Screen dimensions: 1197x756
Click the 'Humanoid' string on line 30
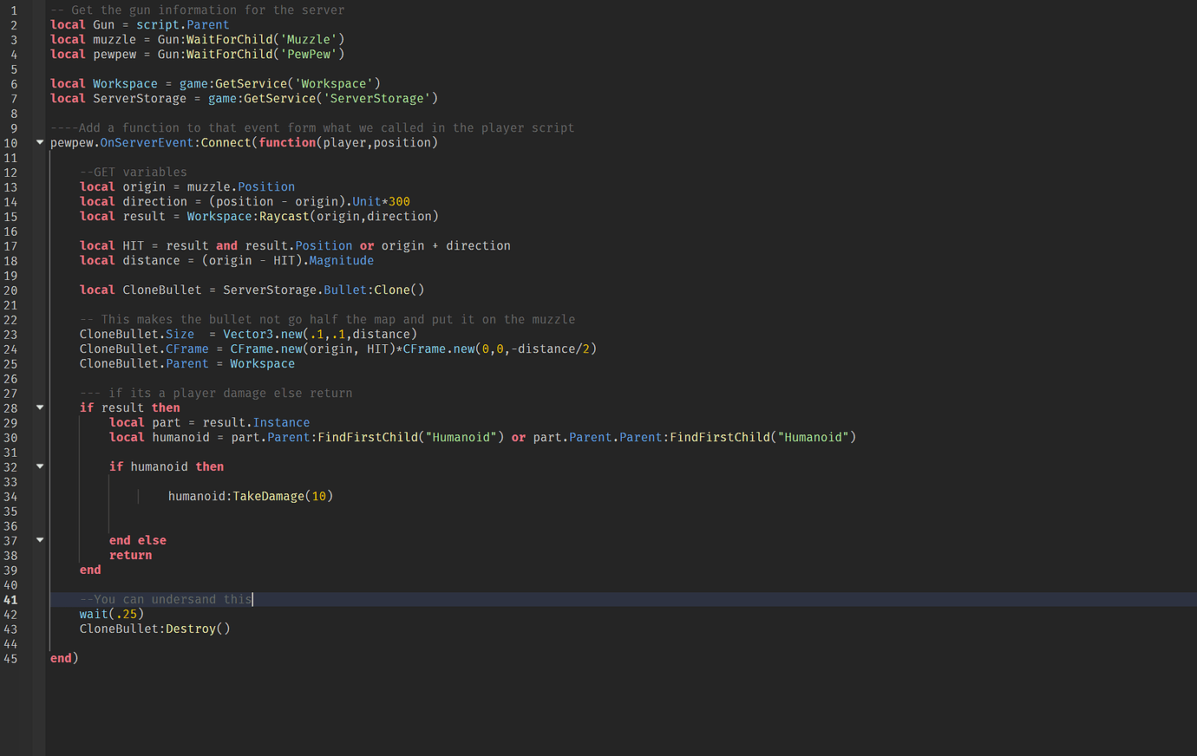[x=460, y=437]
